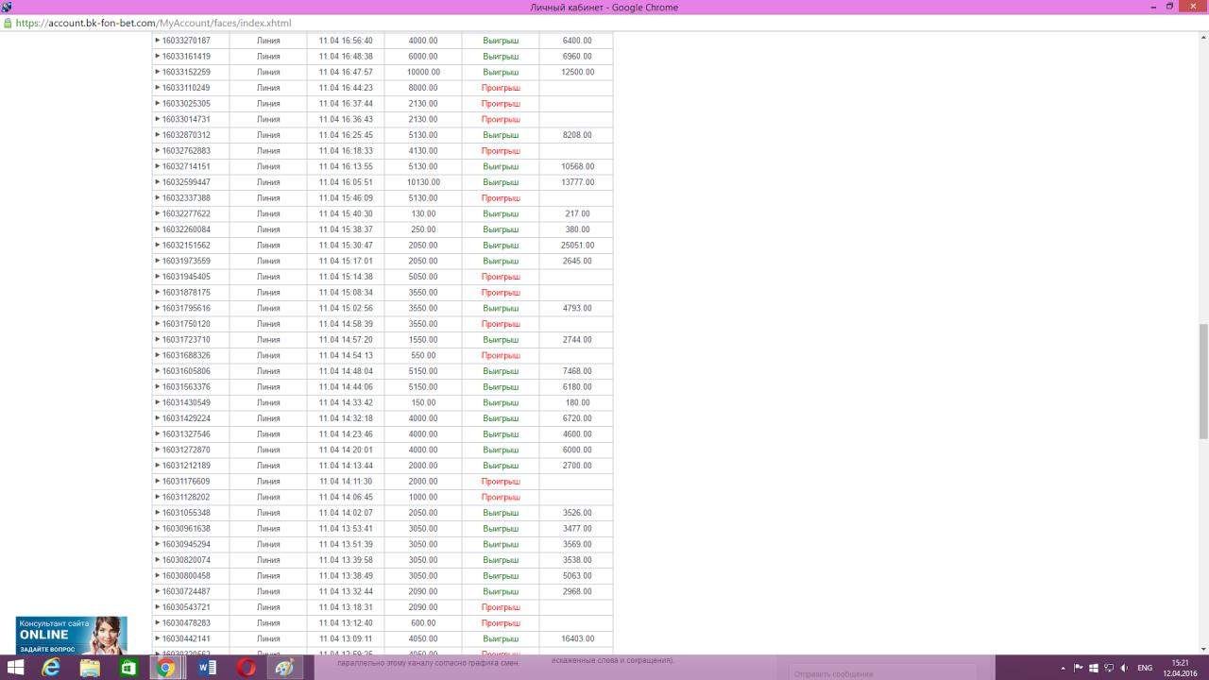Image resolution: width=1209 pixels, height=680 pixels.
Task: Switch to the Google Chrome taskbar icon
Action: coord(166,668)
